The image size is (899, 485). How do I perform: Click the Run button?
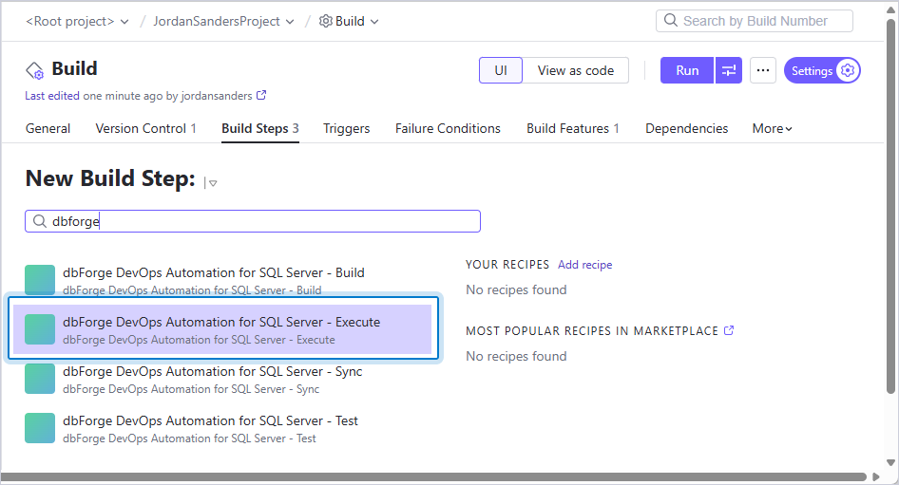(x=687, y=70)
